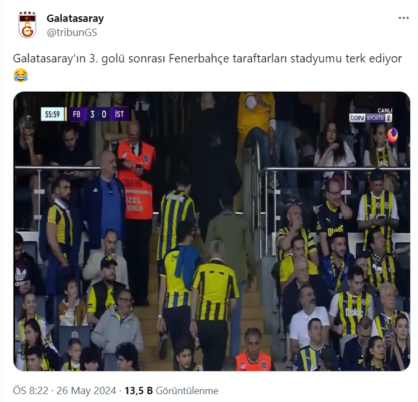Click the Görüntülenme views label
418x402 pixels.
click(x=187, y=391)
